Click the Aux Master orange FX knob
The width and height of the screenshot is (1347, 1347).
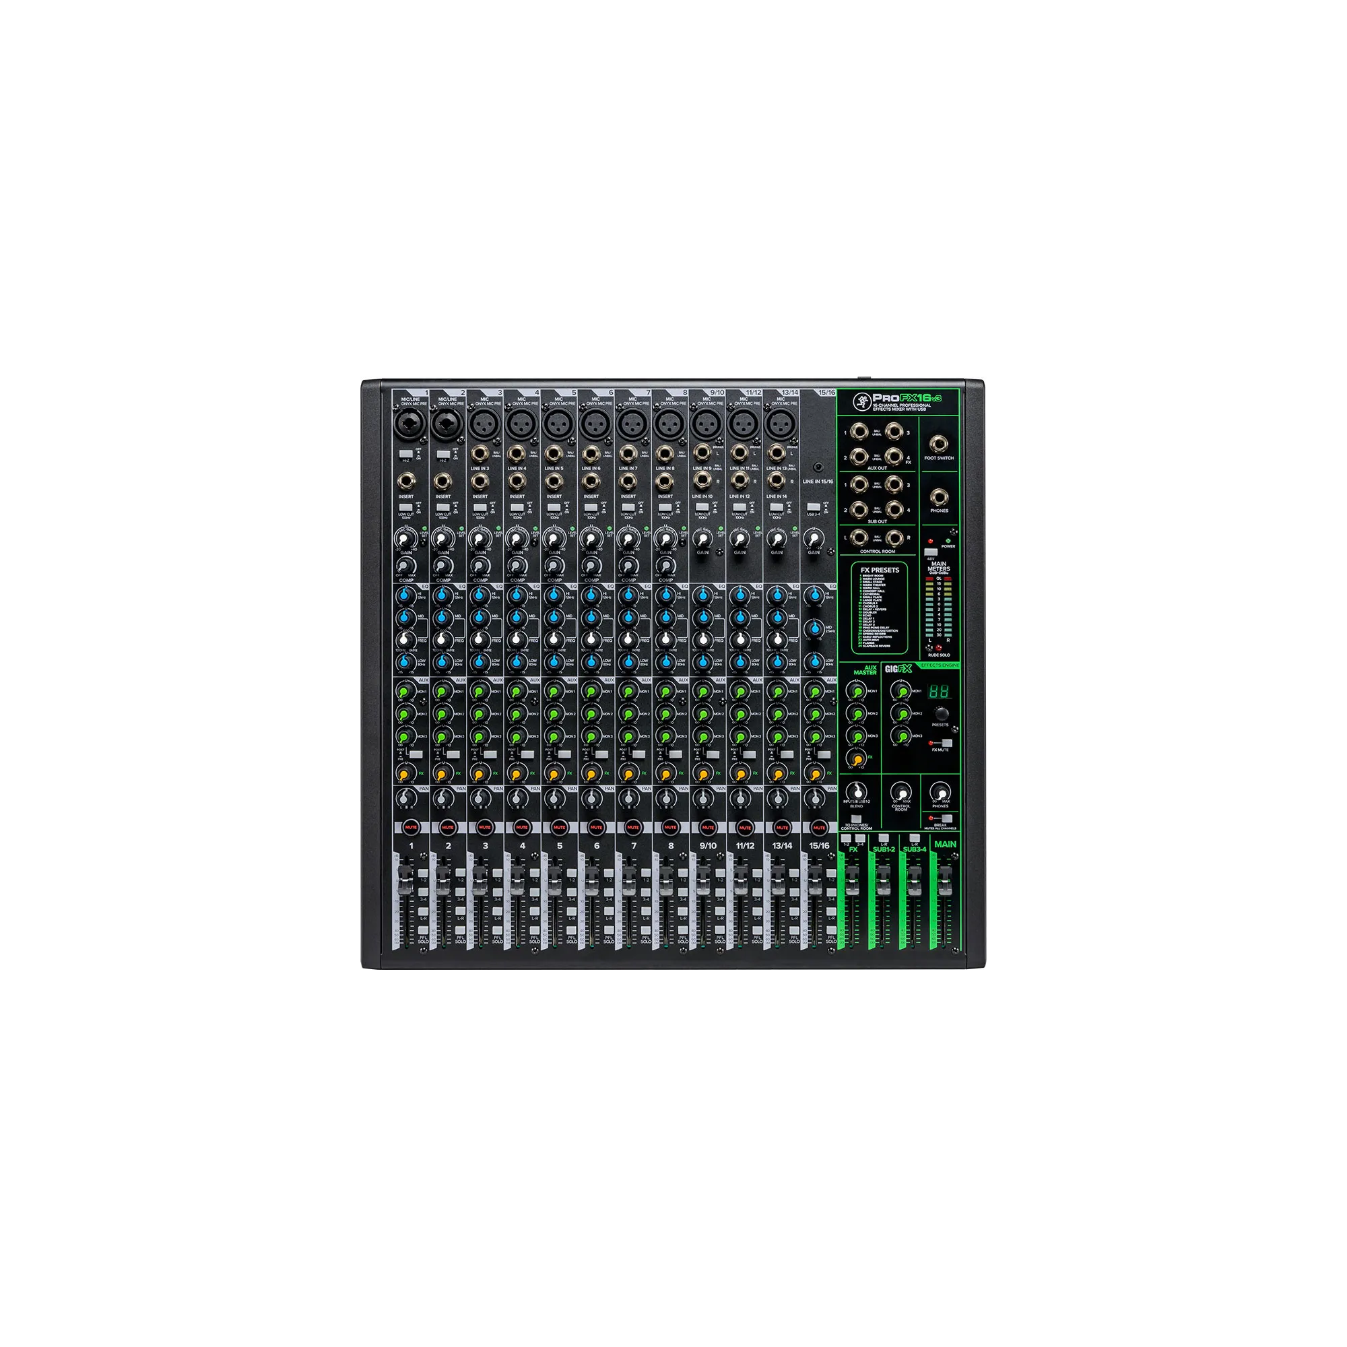pos(857,759)
